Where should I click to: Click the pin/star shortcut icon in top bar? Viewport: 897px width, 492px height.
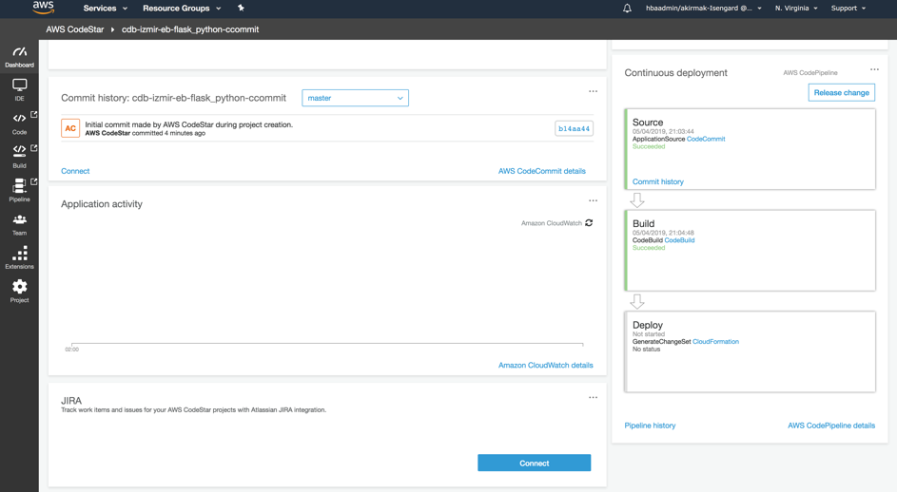point(241,8)
